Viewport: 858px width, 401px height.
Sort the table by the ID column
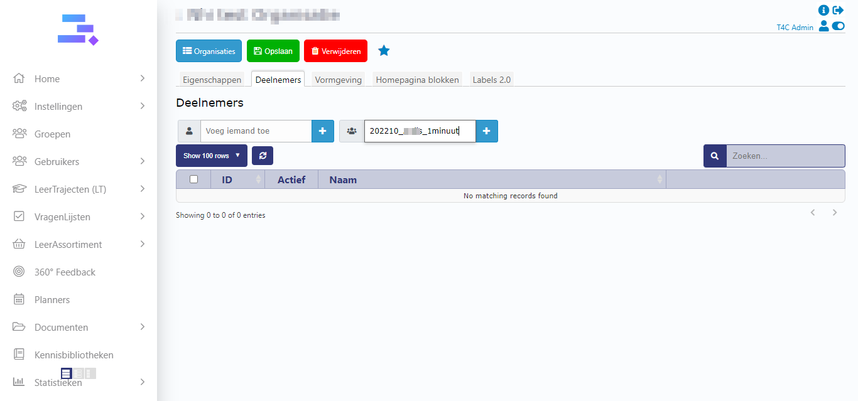pos(227,180)
